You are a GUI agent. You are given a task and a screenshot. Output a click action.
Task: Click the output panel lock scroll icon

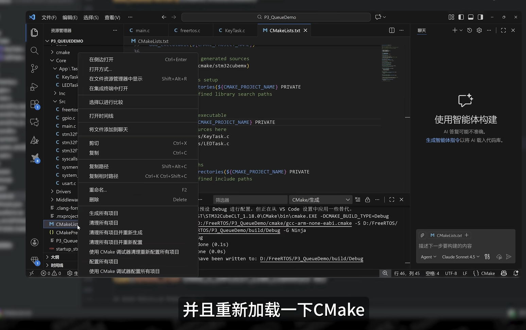tap(368, 200)
